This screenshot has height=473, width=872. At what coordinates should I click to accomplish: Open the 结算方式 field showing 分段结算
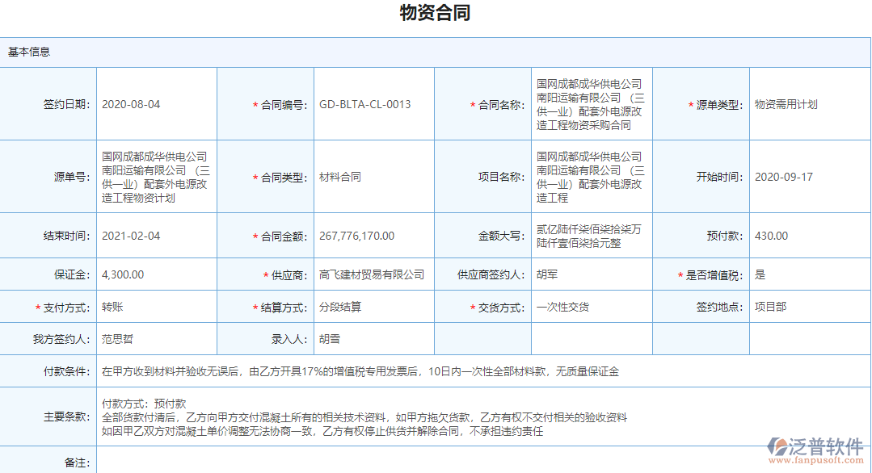pyautogui.click(x=343, y=307)
